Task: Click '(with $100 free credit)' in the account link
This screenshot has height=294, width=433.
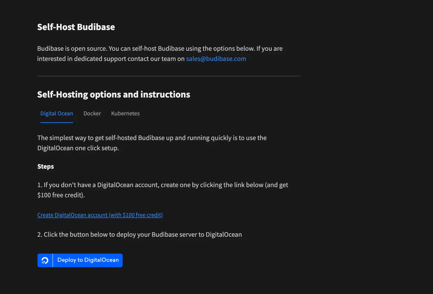Action: (136, 215)
